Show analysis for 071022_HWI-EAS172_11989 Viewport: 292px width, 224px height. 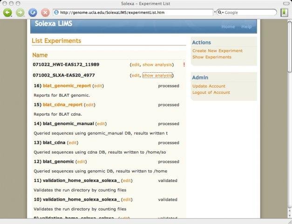[x=157, y=64]
